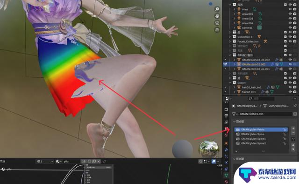Move vertex group up with arrow button
The height and width of the screenshot is (184, 299).
(293, 145)
